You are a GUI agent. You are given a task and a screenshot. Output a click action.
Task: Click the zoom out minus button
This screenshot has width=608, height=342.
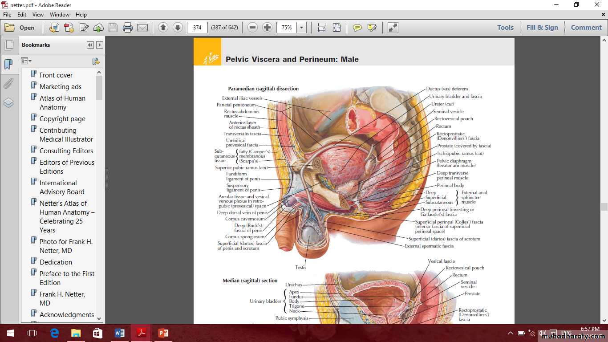coord(252,28)
